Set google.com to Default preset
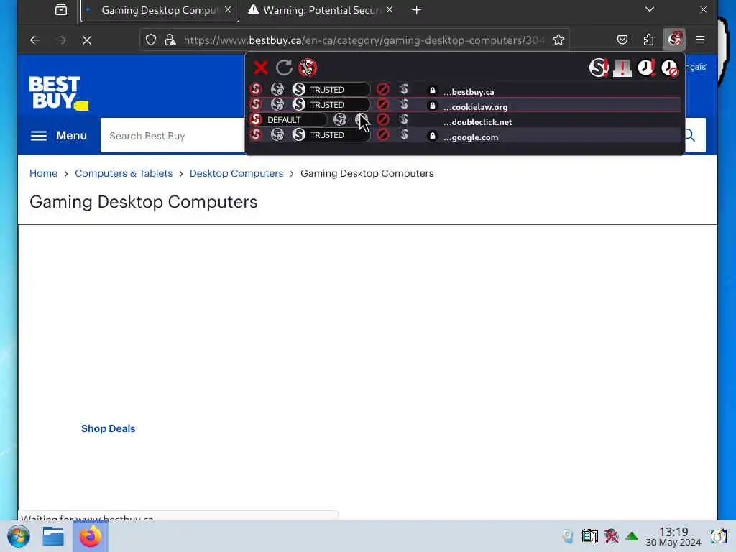 [x=256, y=134]
